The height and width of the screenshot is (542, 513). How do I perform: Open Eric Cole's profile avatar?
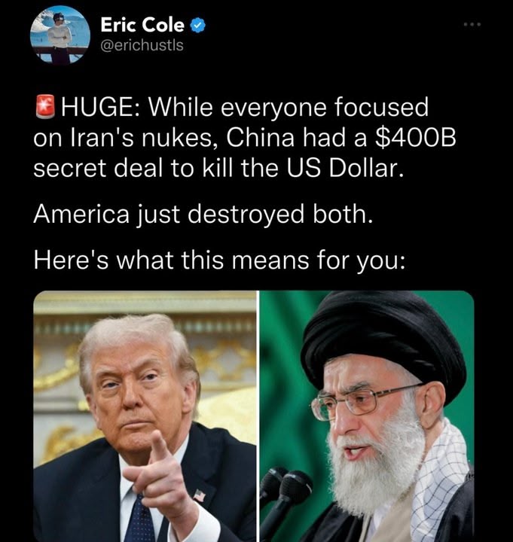point(60,35)
